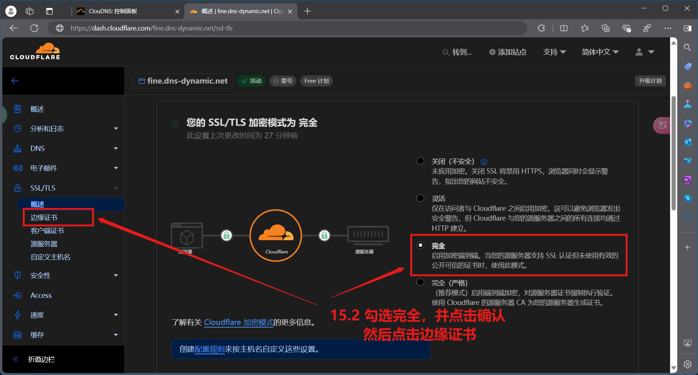Expand the 电子邮件 dropdown arrow
Viewport: 698px width, 375px height.
[x=116, y=168]
